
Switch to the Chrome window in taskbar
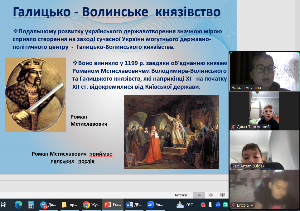pyautogui.click(x=91, y=205)
